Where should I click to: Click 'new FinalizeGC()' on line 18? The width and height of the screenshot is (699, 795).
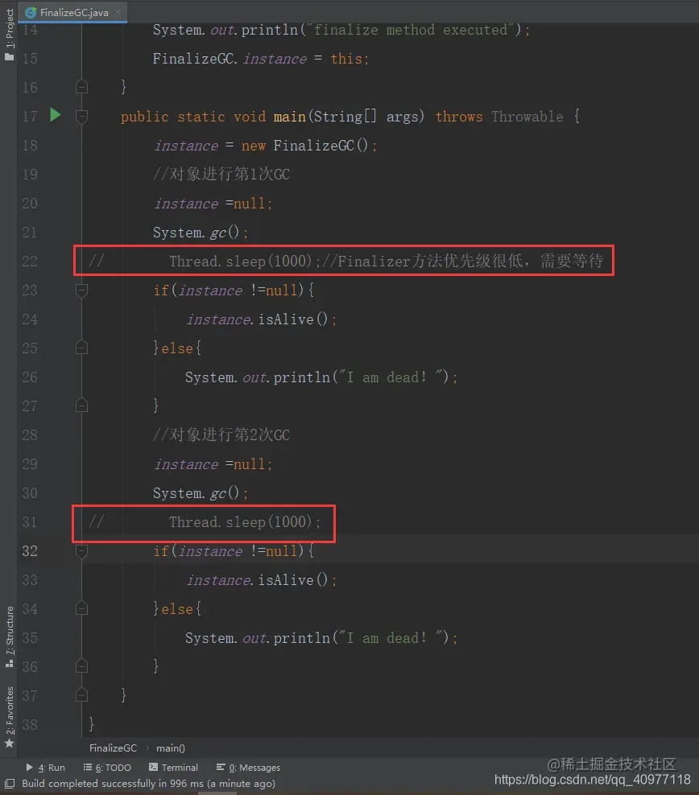coord(305,146)
